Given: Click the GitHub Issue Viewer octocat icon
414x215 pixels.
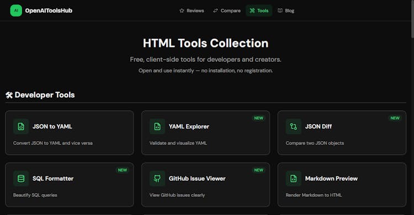Looking at the screenshot, I should tap(157, 179).
